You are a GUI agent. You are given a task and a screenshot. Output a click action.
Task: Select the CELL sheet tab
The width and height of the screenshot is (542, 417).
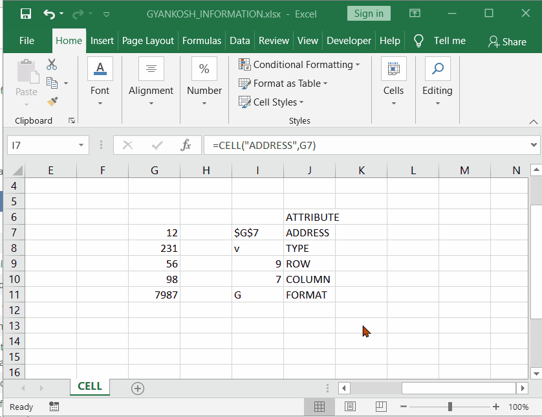89,386
